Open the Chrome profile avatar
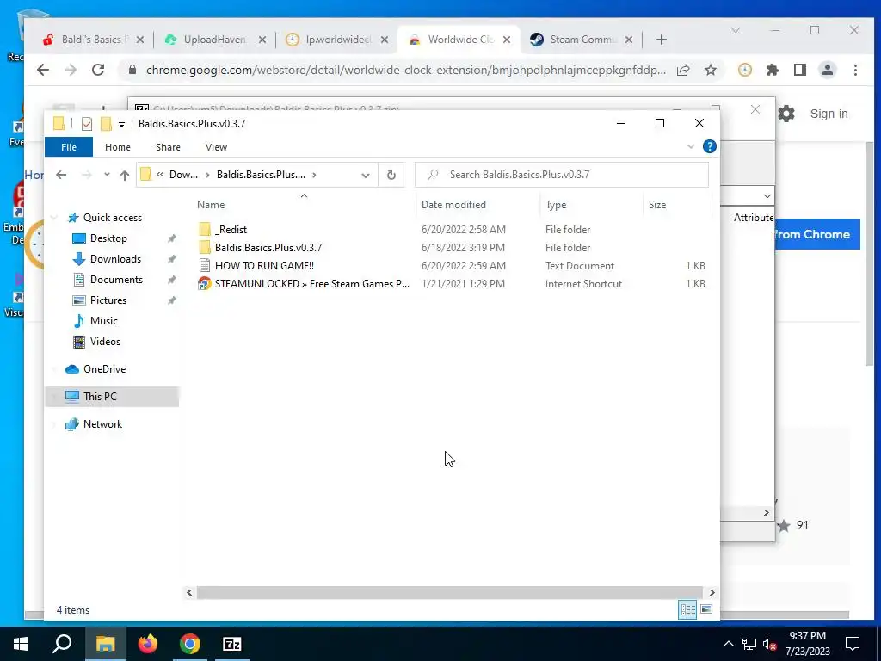 [x=827, y=70]
